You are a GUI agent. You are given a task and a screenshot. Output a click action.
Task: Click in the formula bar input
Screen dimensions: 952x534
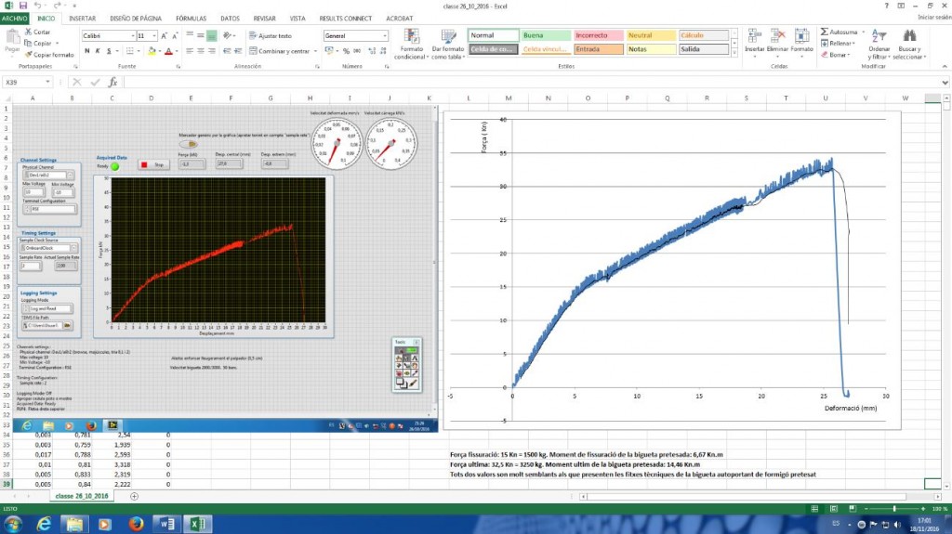531,82
